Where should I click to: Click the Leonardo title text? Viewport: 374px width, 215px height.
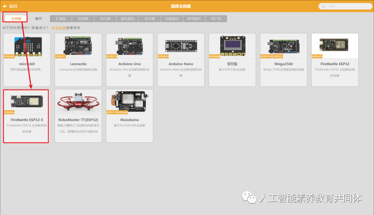pyautogui.click(x=78, y=64)
